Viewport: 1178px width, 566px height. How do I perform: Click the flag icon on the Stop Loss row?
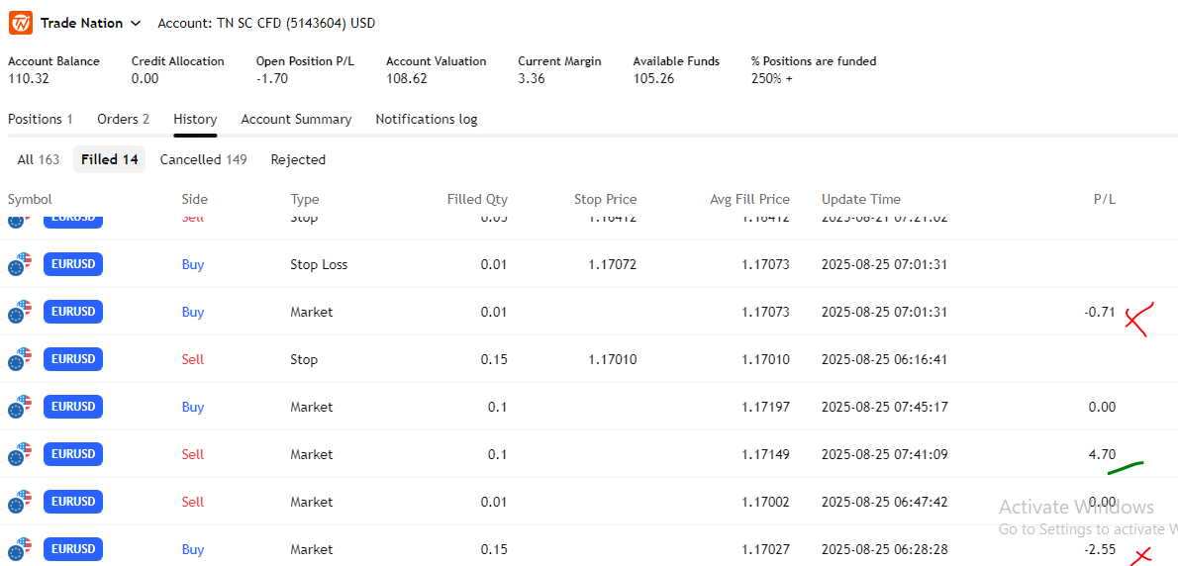(20, 264)
